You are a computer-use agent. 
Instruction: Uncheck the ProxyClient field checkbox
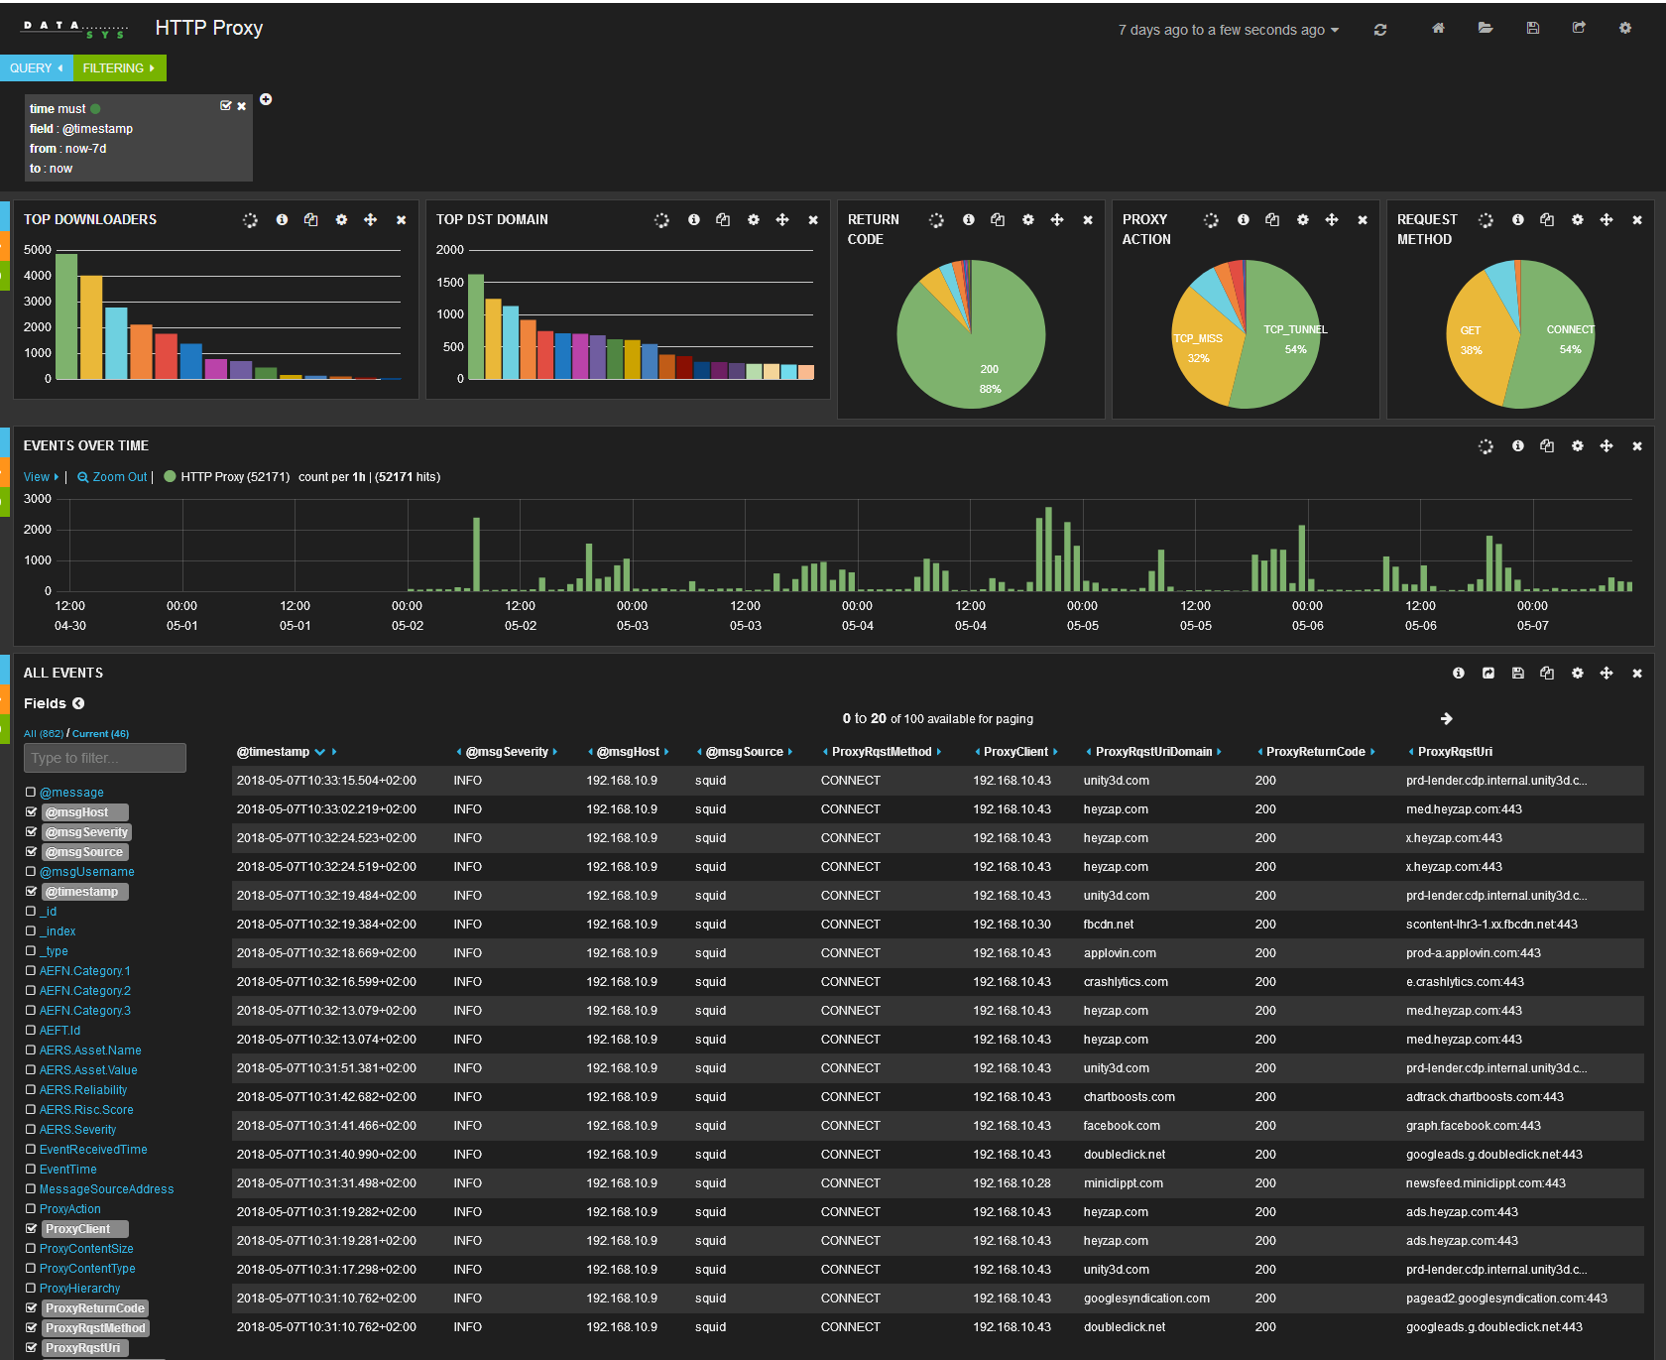point(31,1228)
